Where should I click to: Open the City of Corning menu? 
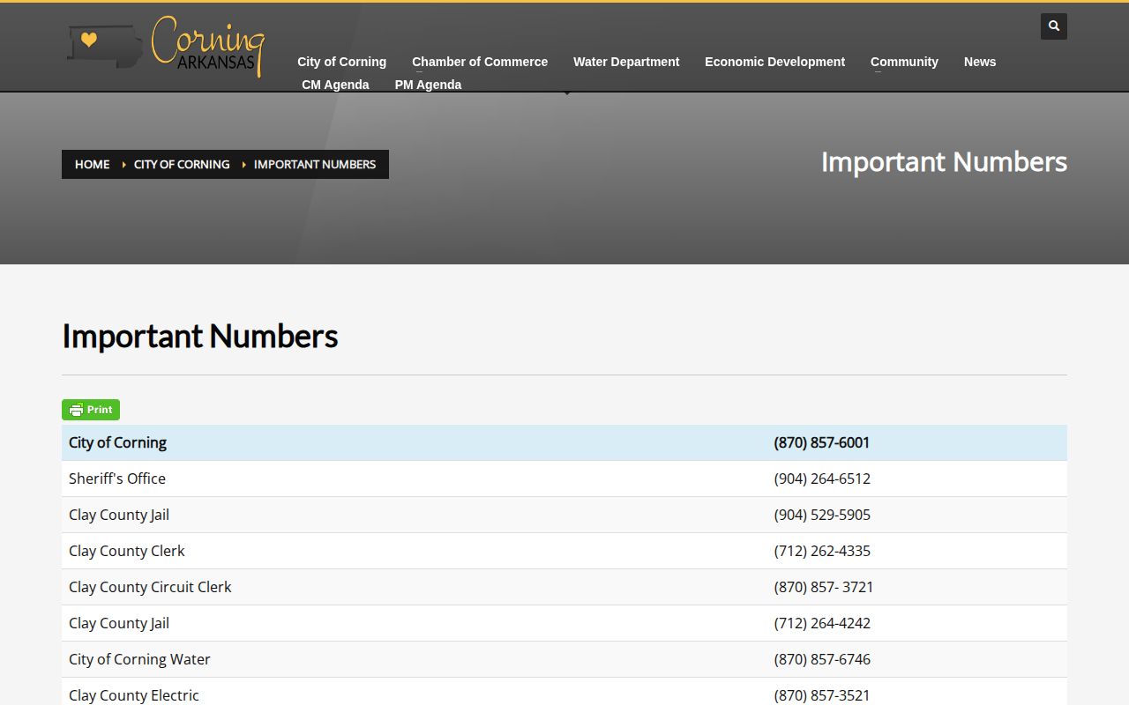[x=341, y=62]
